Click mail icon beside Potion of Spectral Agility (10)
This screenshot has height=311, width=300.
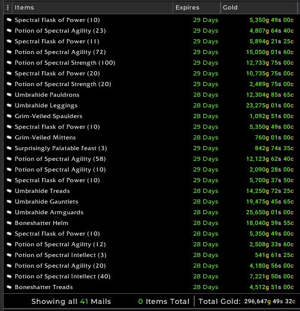click(9, 170)
